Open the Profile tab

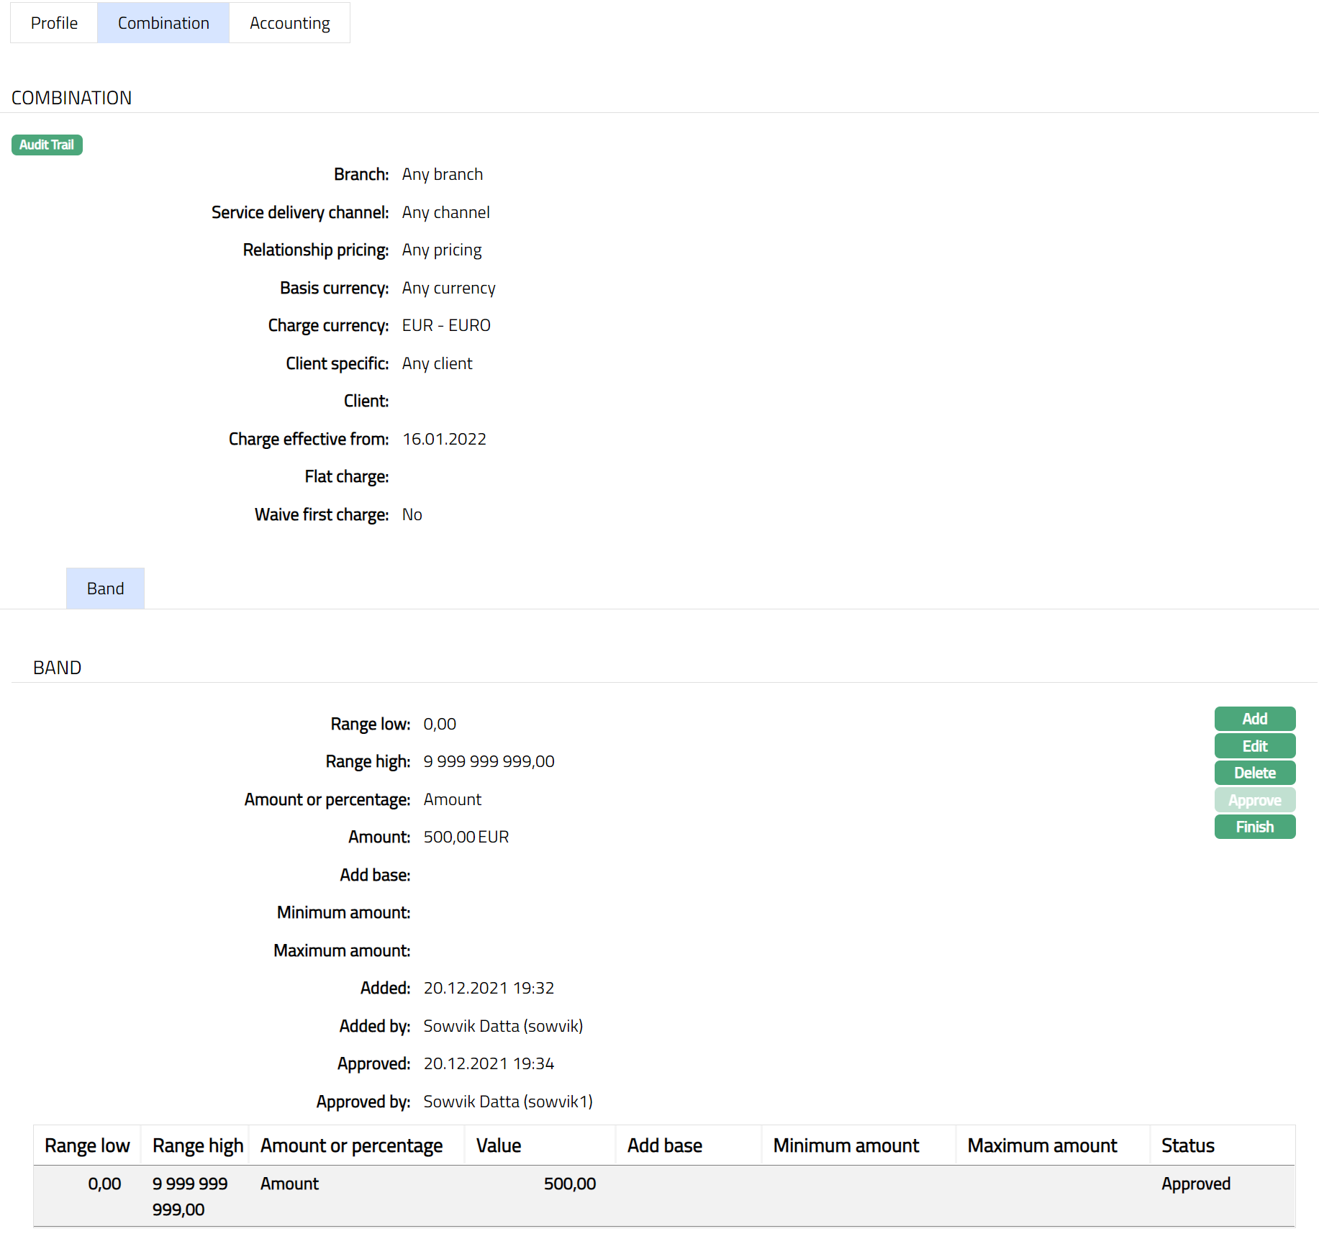pos(54,23)
